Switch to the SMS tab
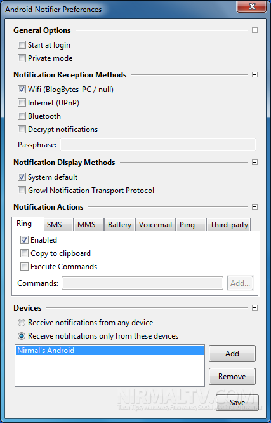The width and height of the screenshot is (271, 423). click(58, 225)
